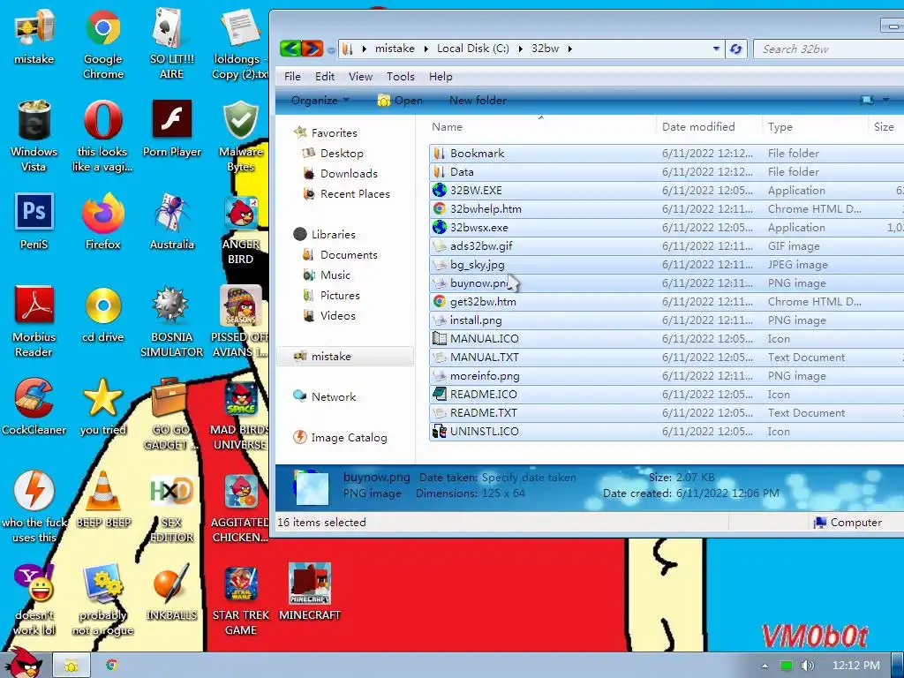Viewport: 904px width, 678px height.
Task: Click the Explorer back arrow button
Action: click(x=290, y=49)
